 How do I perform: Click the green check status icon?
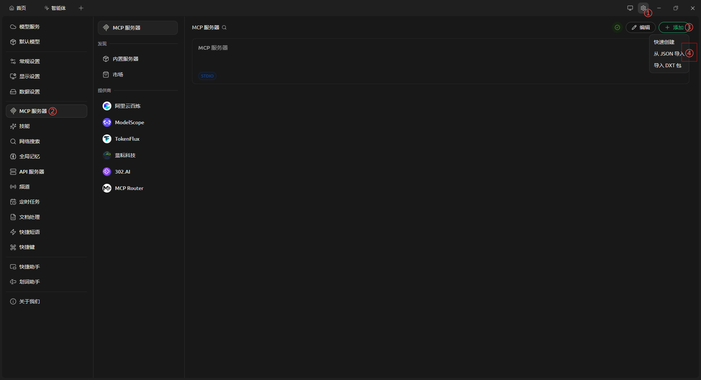(617, 27)
